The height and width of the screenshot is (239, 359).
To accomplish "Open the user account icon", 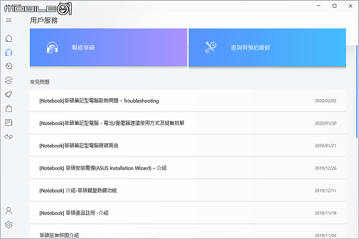I will (x=8, y=211).
